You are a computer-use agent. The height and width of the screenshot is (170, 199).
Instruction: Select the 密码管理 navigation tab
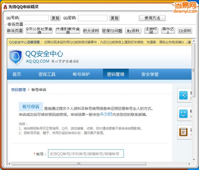(x=116, y=74)
